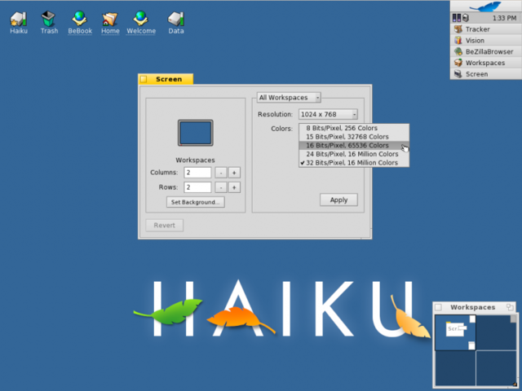This screenshot has width=522, height=391.
Task: Close the Screen window via yellow box
Action: (x=144, y=79)
